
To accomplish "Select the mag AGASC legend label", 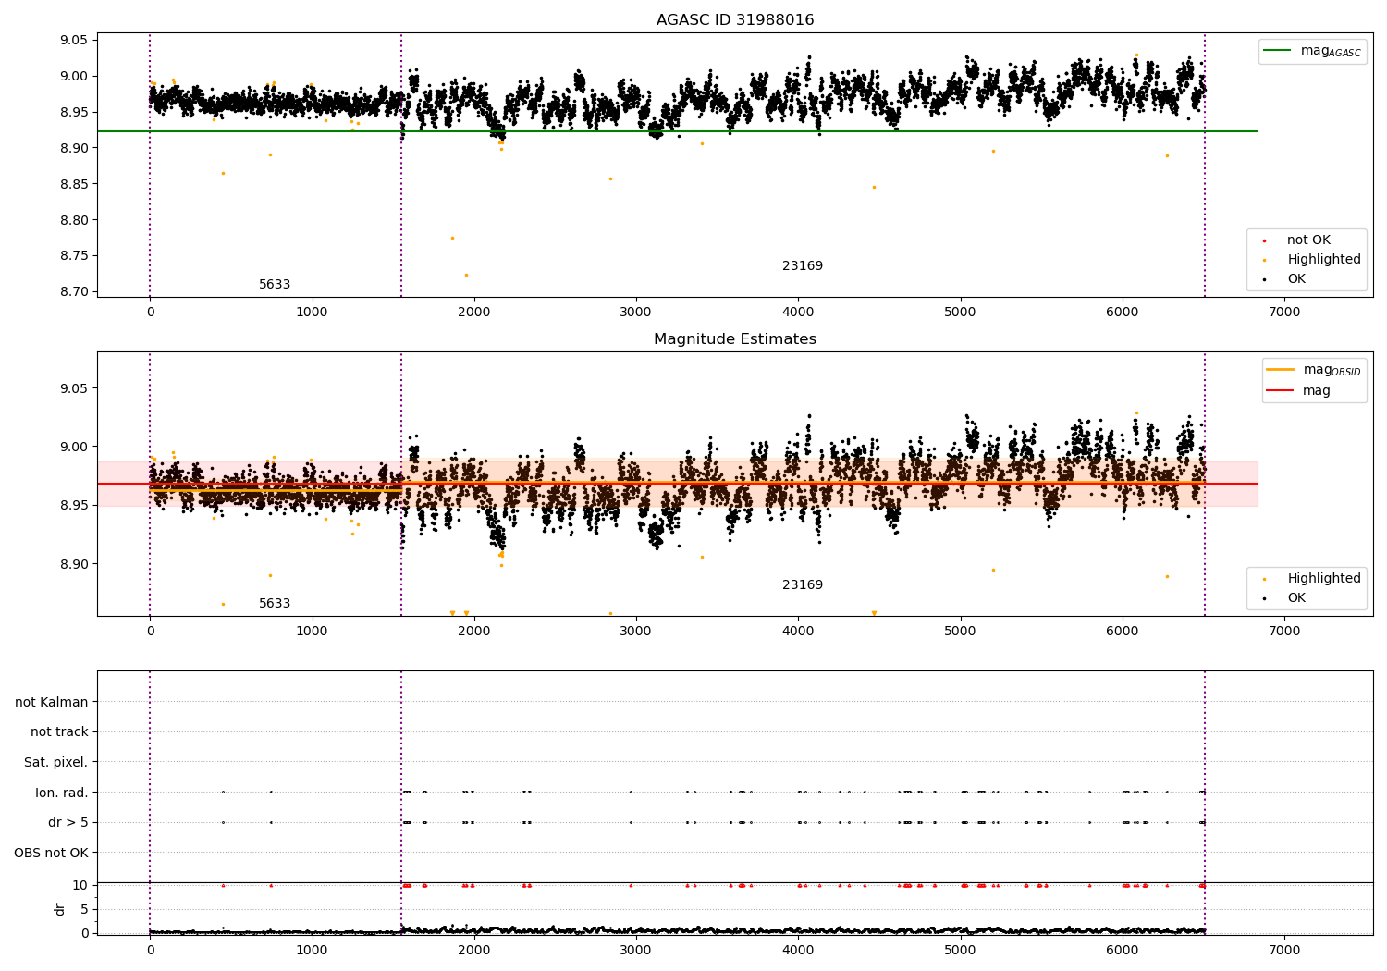I will pos(1331,51).
